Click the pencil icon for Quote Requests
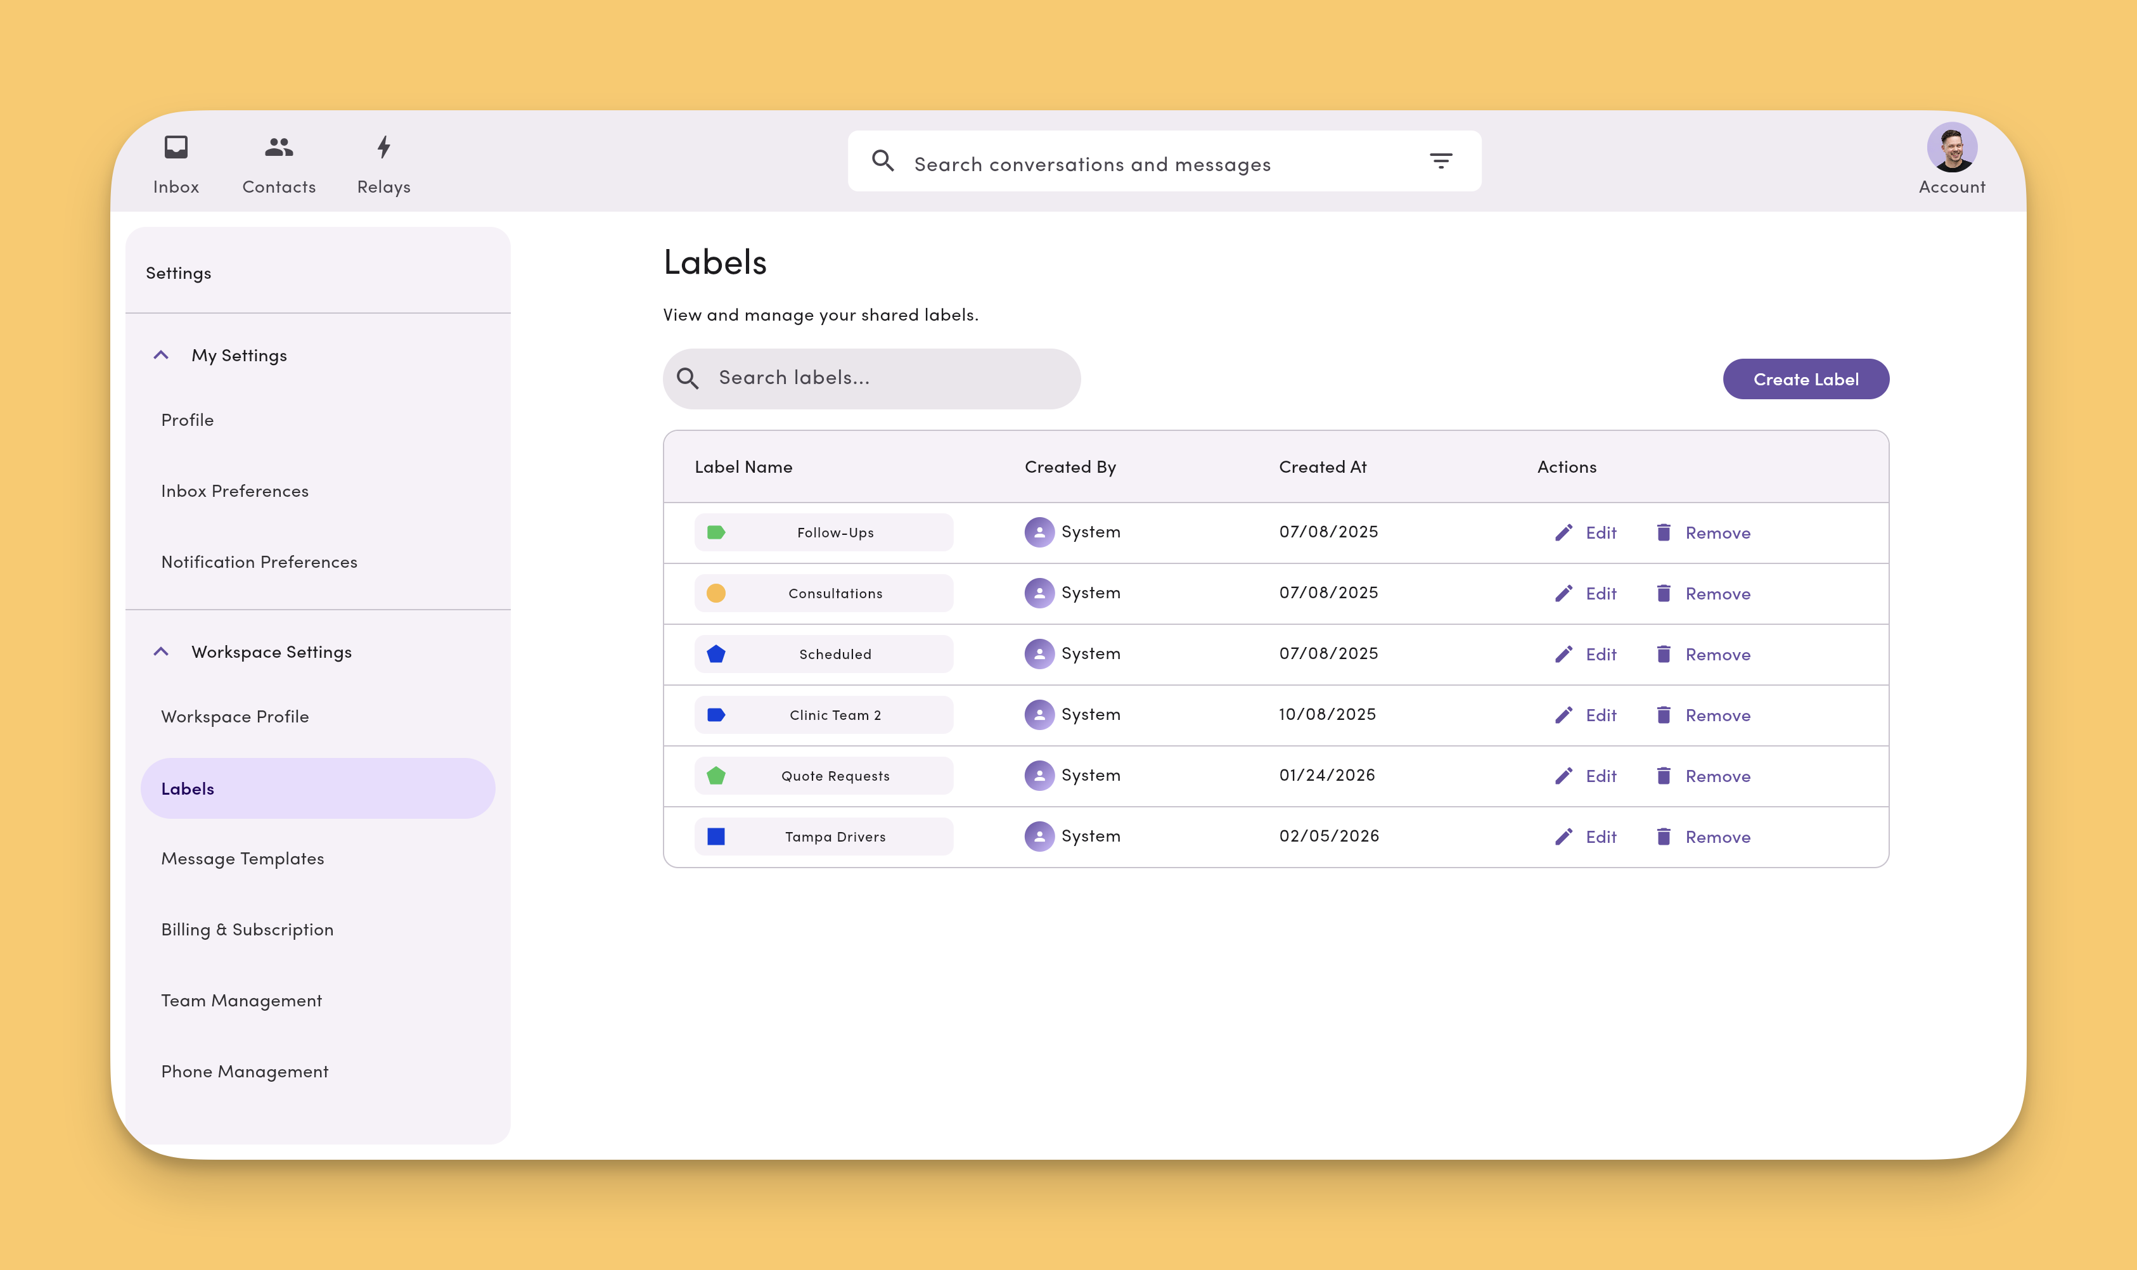Screen dimensions: 2137x1270 click(x=1565, y=775)
